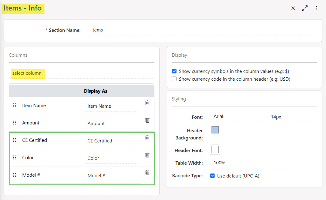Delete the CE Certified column row
326x200 pixels.
click(x=148, y=138)
